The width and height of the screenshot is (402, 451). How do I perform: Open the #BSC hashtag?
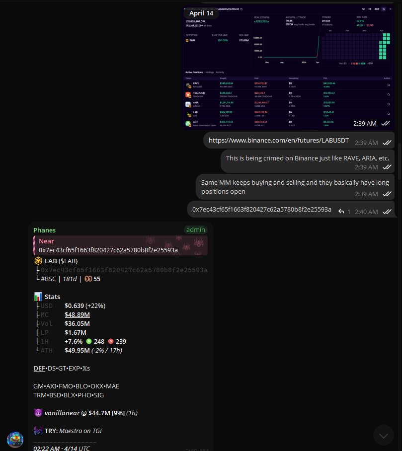click(48, 279)
